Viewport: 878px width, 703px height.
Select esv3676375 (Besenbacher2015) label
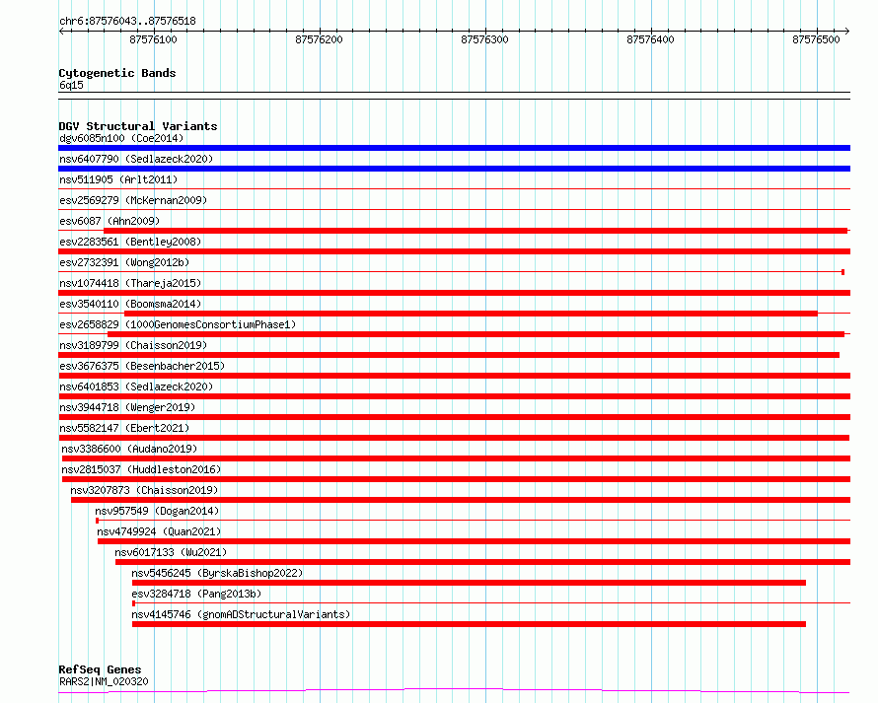coord(142,366)
